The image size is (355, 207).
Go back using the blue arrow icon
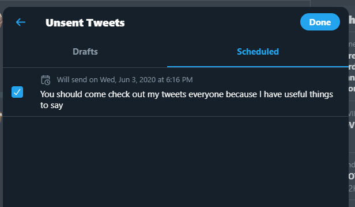point(21,22)
